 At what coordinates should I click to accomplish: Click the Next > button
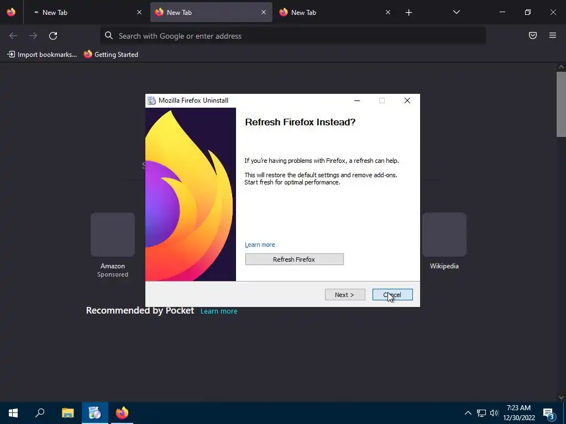[345, 295]
